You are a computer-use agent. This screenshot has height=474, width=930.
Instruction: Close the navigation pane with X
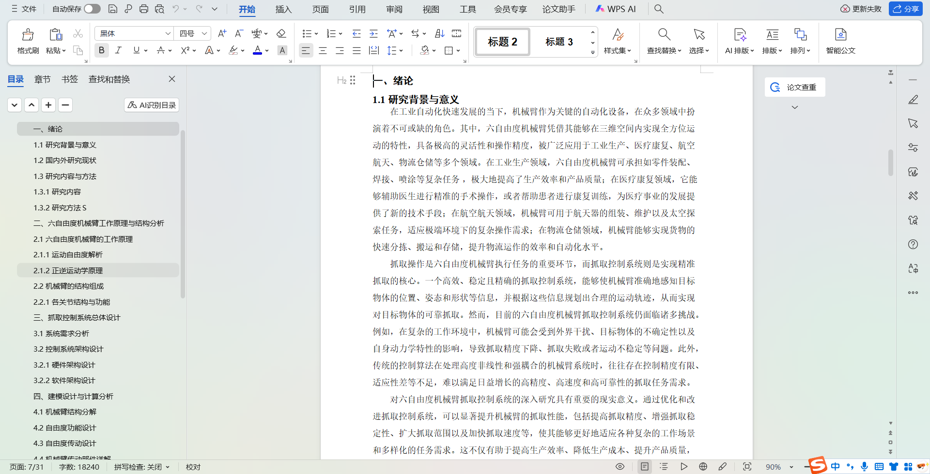coord(172,79)
